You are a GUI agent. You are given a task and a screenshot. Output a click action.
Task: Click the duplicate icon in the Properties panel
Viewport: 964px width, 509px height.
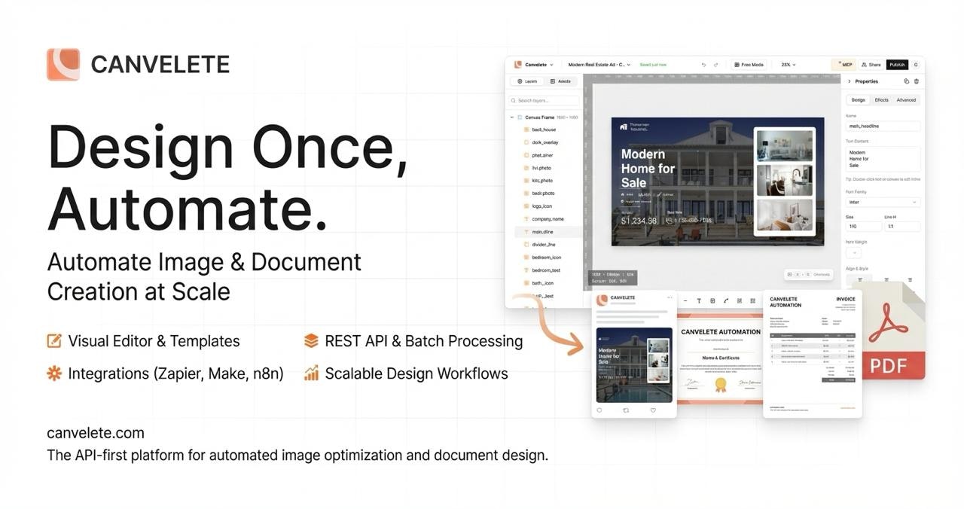point(906,81)
